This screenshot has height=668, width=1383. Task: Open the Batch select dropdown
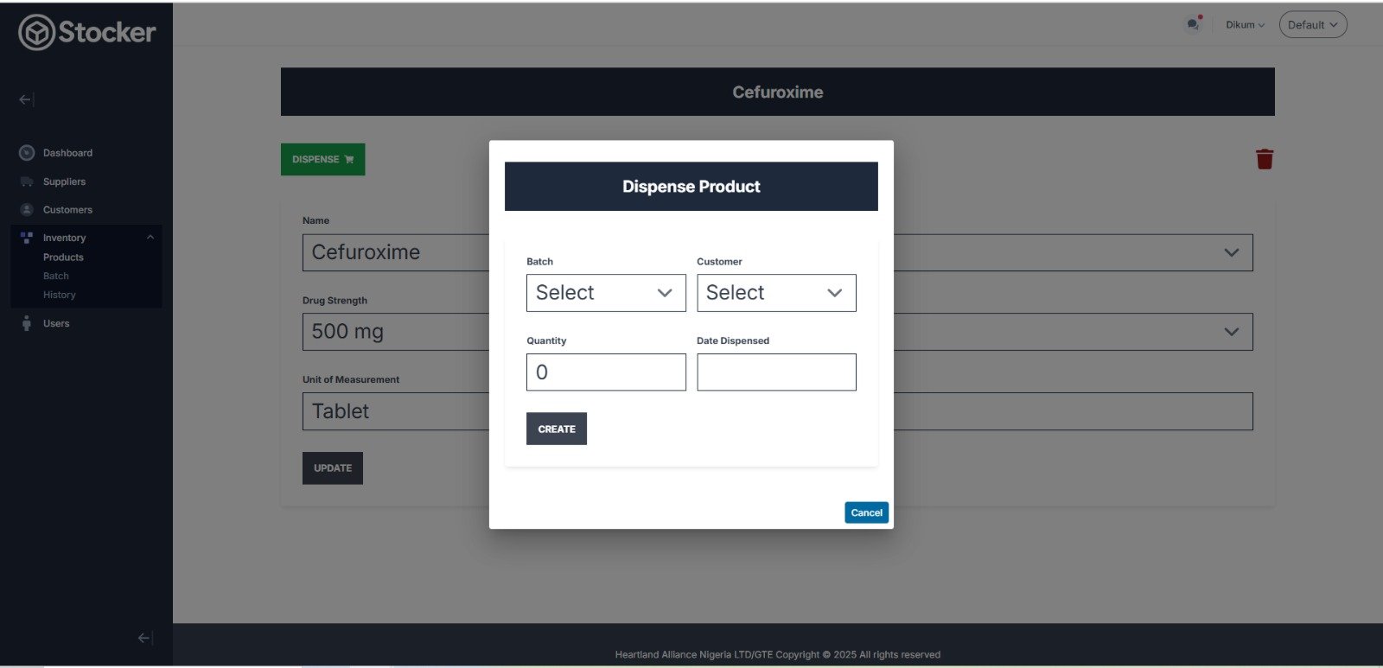click(x=605, y=293)
